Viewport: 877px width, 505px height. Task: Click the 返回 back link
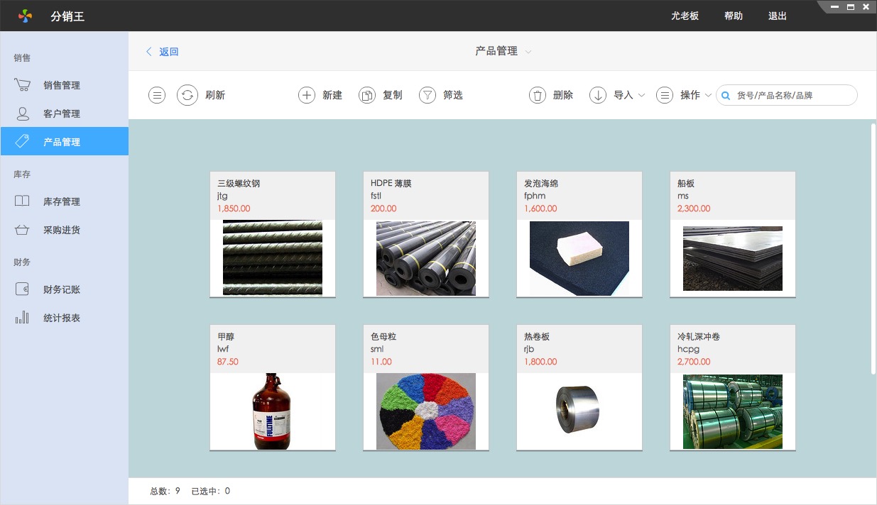(163, 52)
